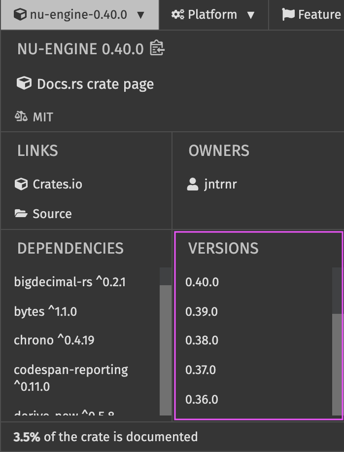The image size is (344, 452).
Task: Click the folder icon next to Source
Action: coord(21,214)
